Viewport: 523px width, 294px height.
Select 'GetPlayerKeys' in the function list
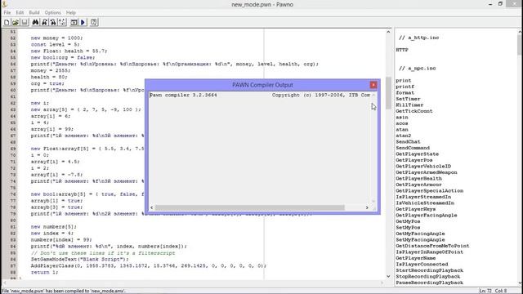click(416, 209)
